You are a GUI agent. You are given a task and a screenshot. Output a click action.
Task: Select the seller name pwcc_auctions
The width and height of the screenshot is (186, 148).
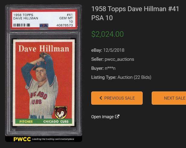pos(119,59)
